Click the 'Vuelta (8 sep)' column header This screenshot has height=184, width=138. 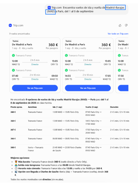(92, 107)
